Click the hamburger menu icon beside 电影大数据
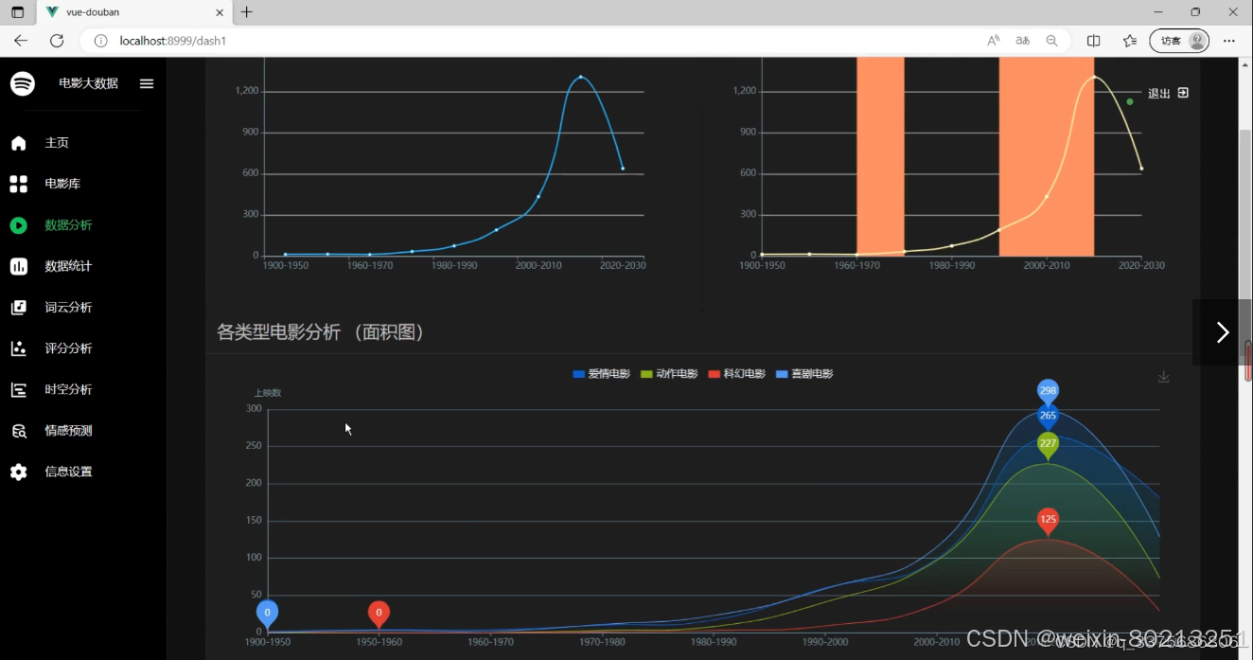Screen dimensions: 1253x660 (146, 83)
